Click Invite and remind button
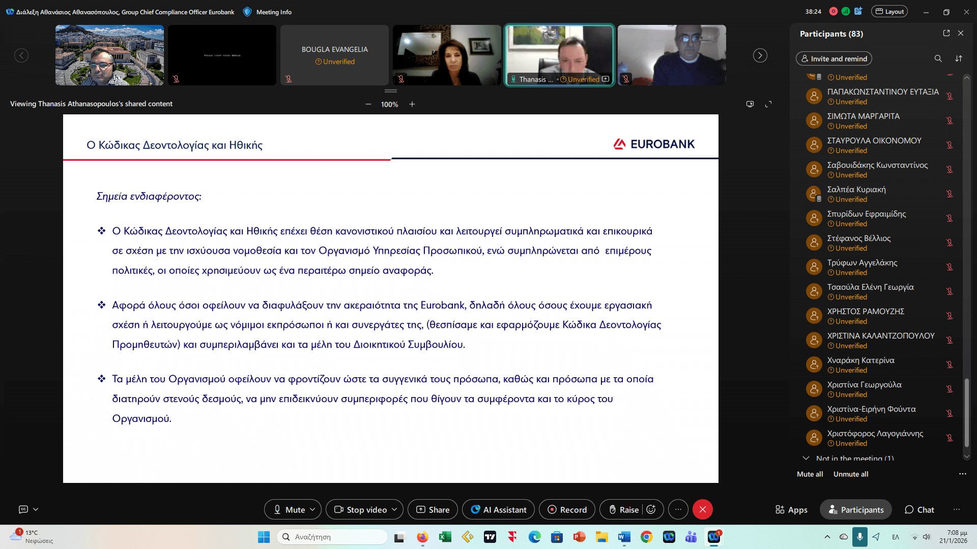Viewport: 977px width, 549px height. [834, 58]
